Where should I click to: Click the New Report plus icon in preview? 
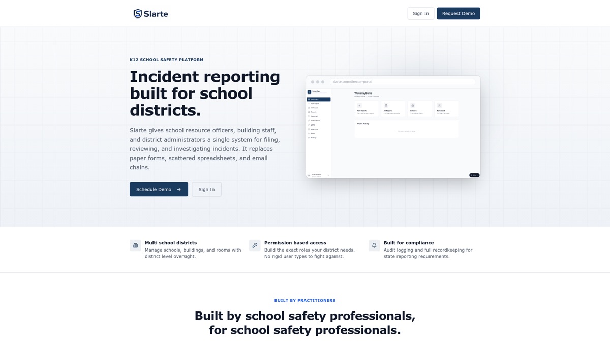[x=359, y=105]
